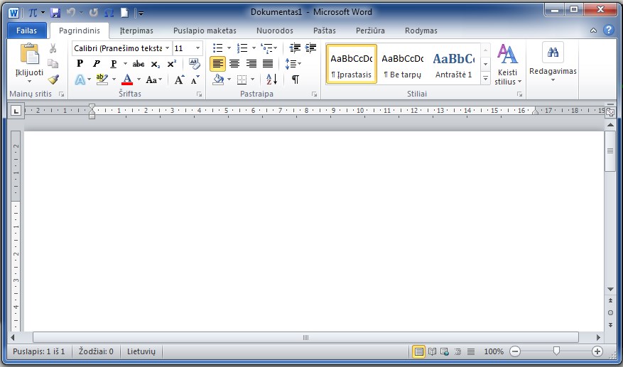The image size is (623, 367).
Task: Click Lietuvių language in status bar
Action: coord(141,351)
